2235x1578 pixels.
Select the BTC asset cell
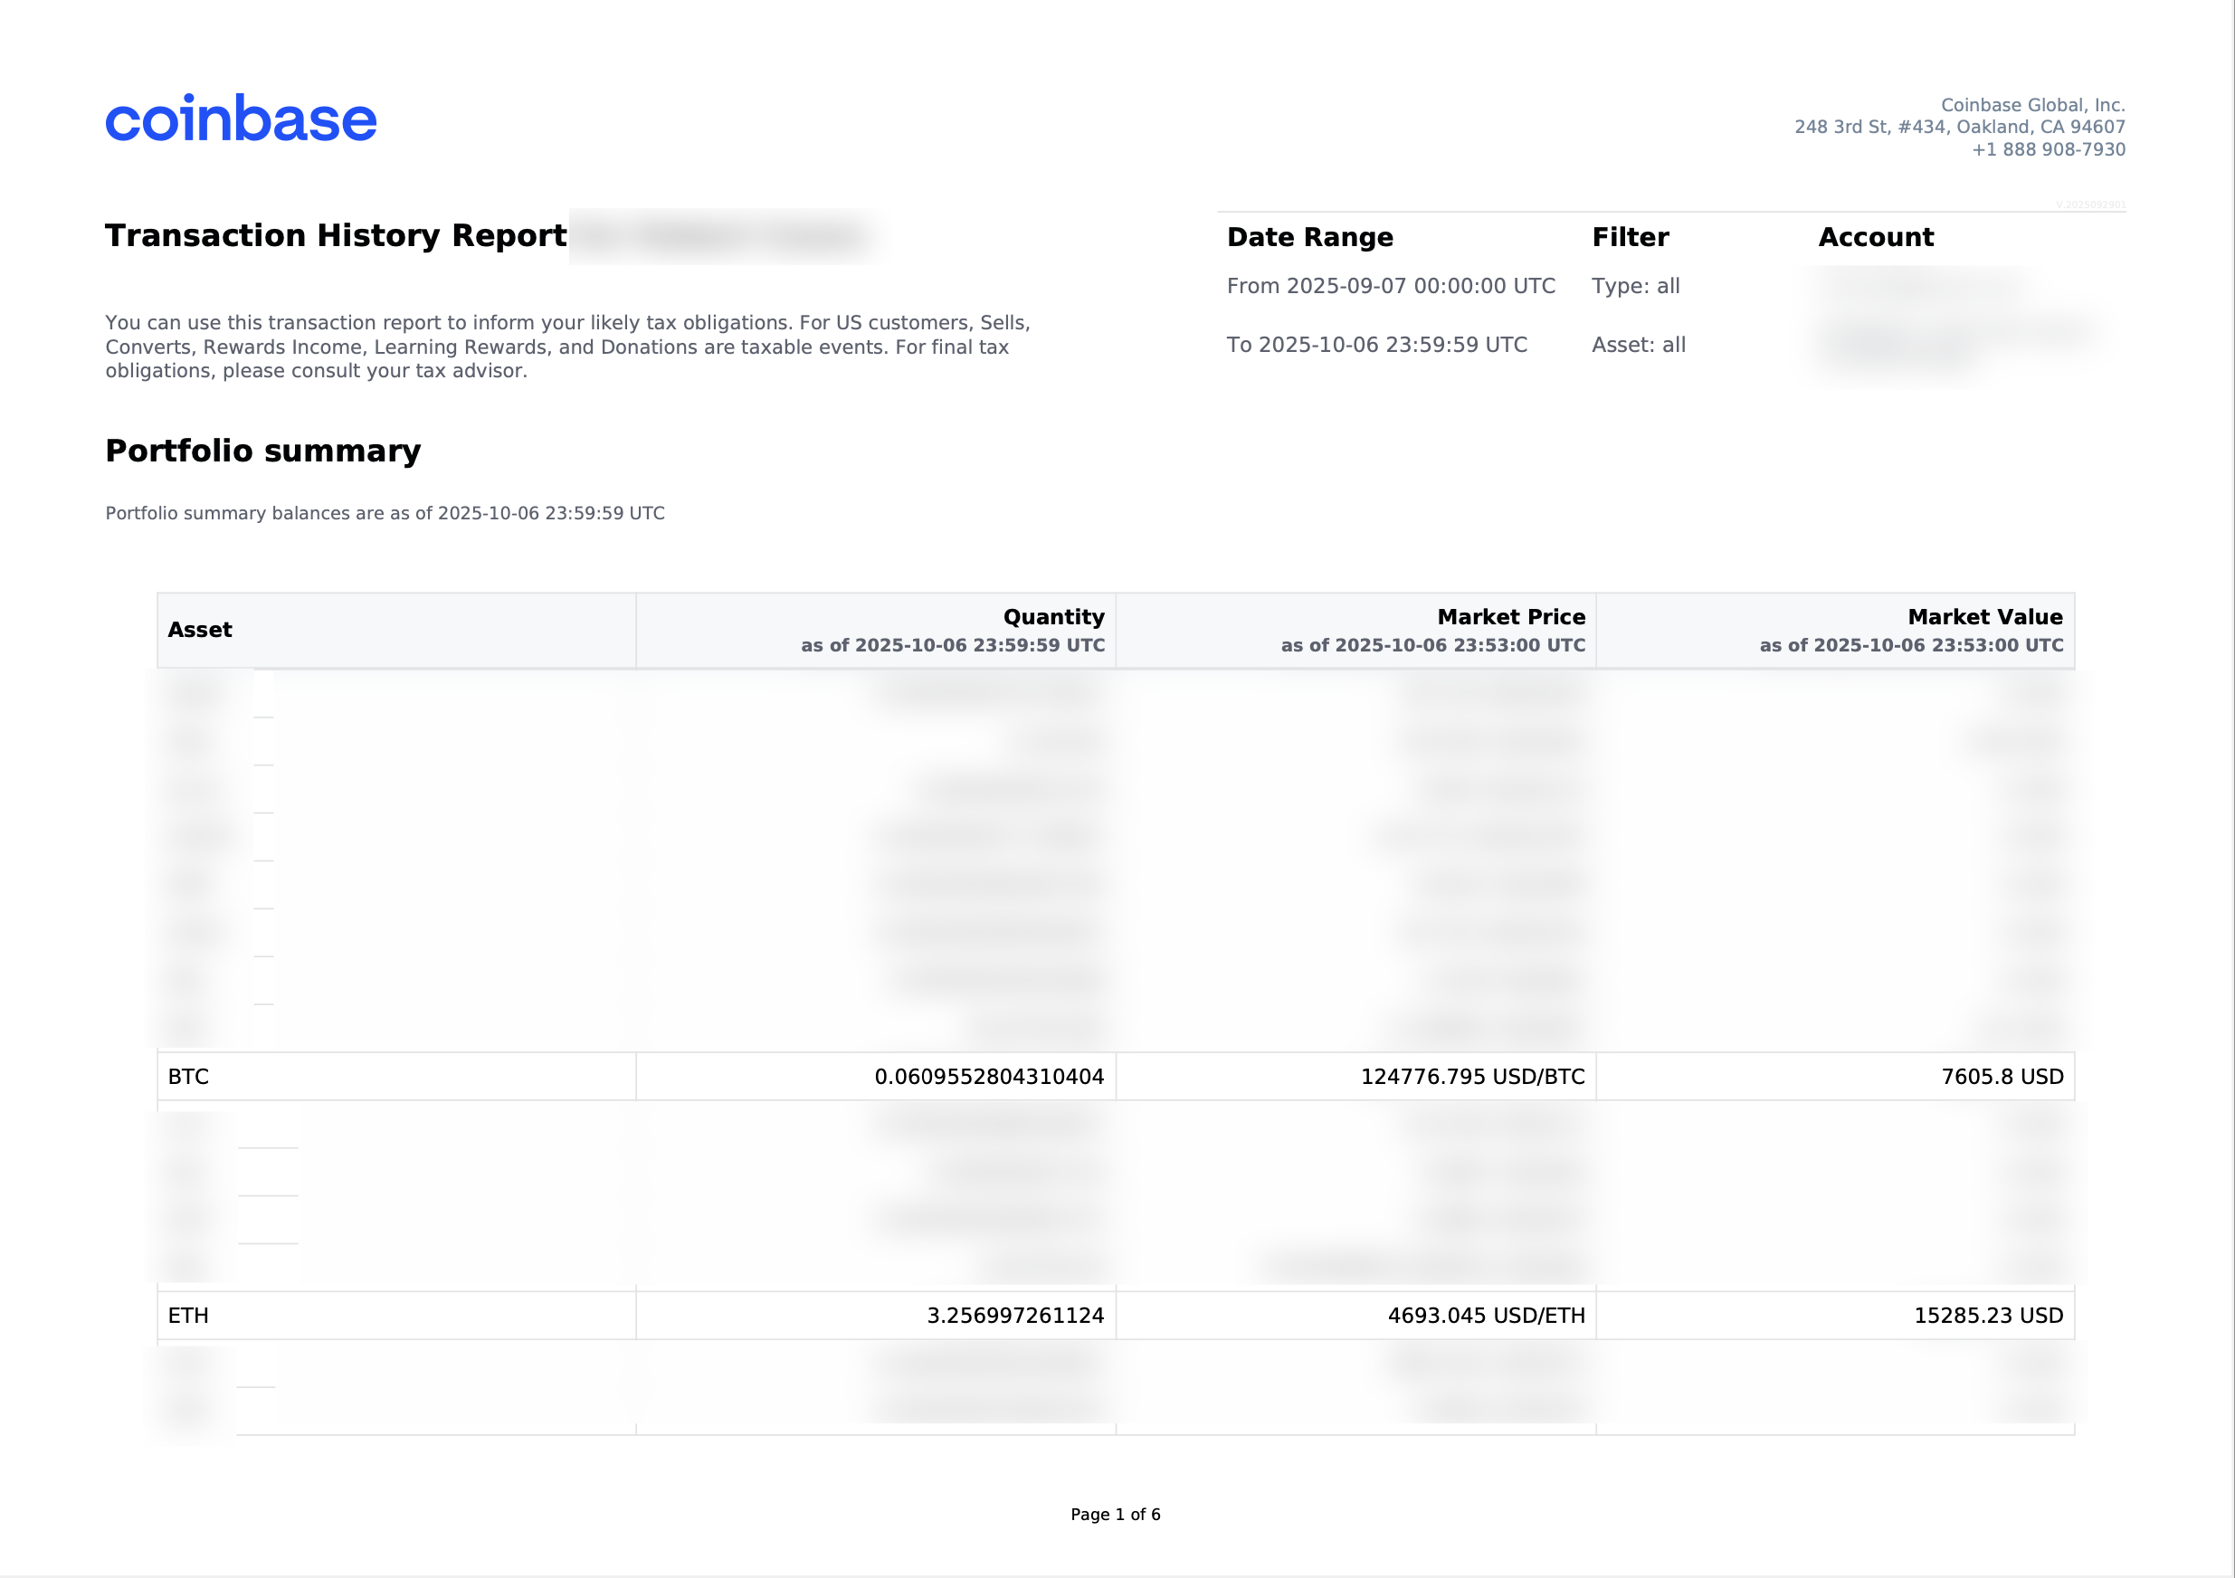tap(189, 1077)
